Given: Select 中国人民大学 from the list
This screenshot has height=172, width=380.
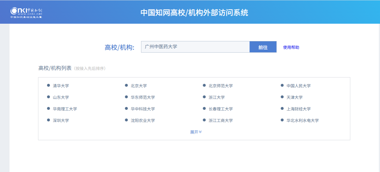Looking at the screenshot, I should click(299, 86).
